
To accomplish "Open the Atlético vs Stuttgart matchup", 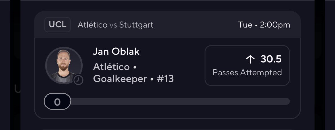I will [x=115, y=25].
